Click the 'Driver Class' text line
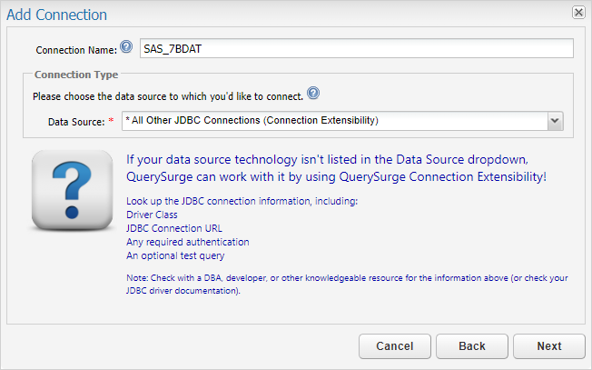This screenshot has width=592, height=370. [x=153, y=214]
